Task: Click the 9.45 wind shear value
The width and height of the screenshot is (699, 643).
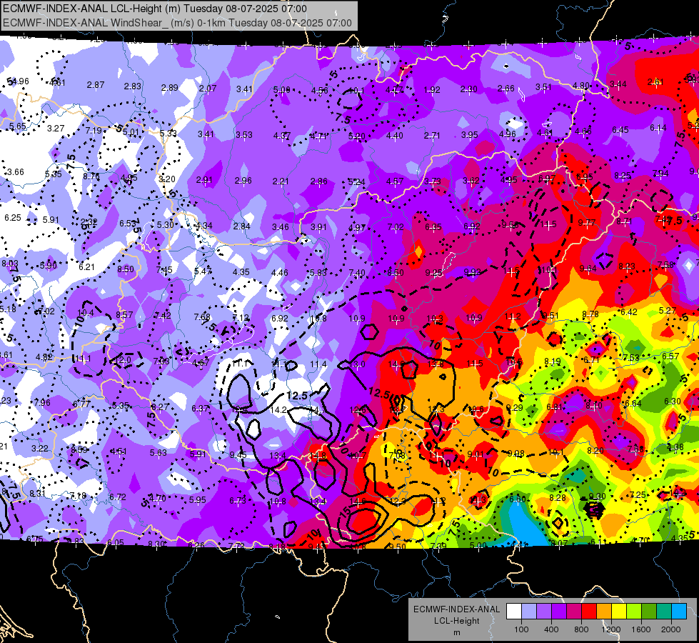Action: [238, 454]
